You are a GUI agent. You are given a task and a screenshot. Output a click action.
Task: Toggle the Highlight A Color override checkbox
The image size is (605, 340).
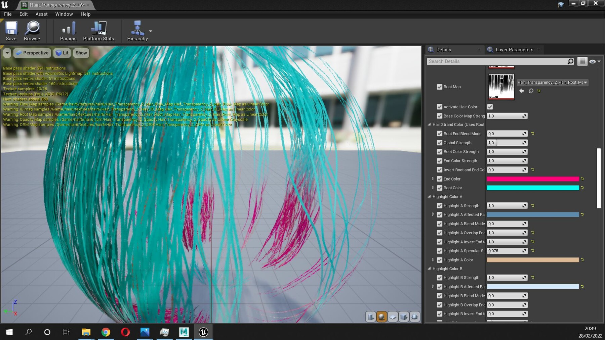point(439,260)
